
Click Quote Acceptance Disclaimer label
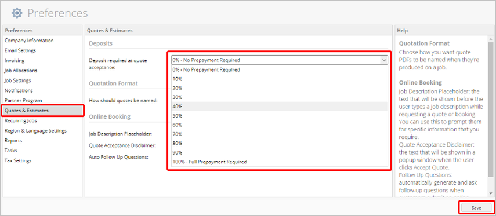click(122, 145)
